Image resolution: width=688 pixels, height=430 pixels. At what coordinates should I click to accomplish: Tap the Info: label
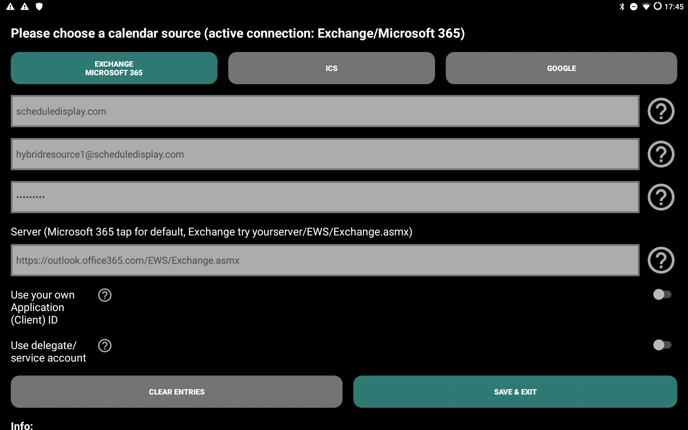click(22, 425)
